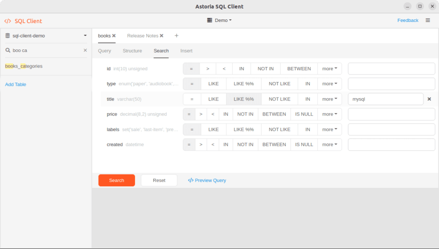Choose NOT IN operator for created

(245, 144)
